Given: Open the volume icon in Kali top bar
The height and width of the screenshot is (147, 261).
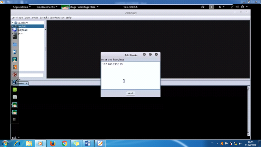Looking at the screenshot, I should click(x=237, y=7).
